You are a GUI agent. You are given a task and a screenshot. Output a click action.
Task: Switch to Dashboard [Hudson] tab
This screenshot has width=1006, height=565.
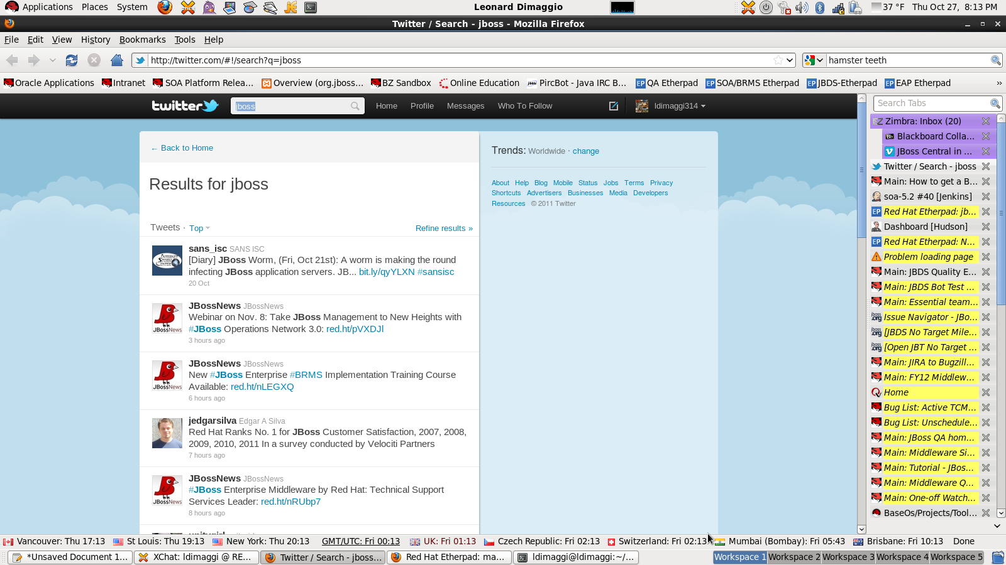point(924,227)
